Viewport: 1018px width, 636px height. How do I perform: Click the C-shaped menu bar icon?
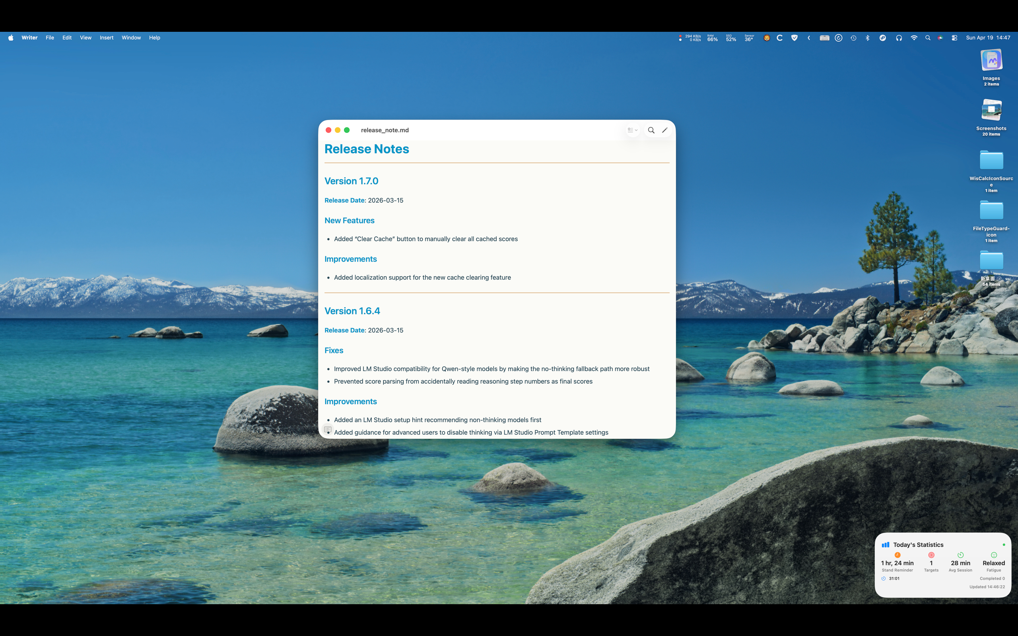pos(779,38)
